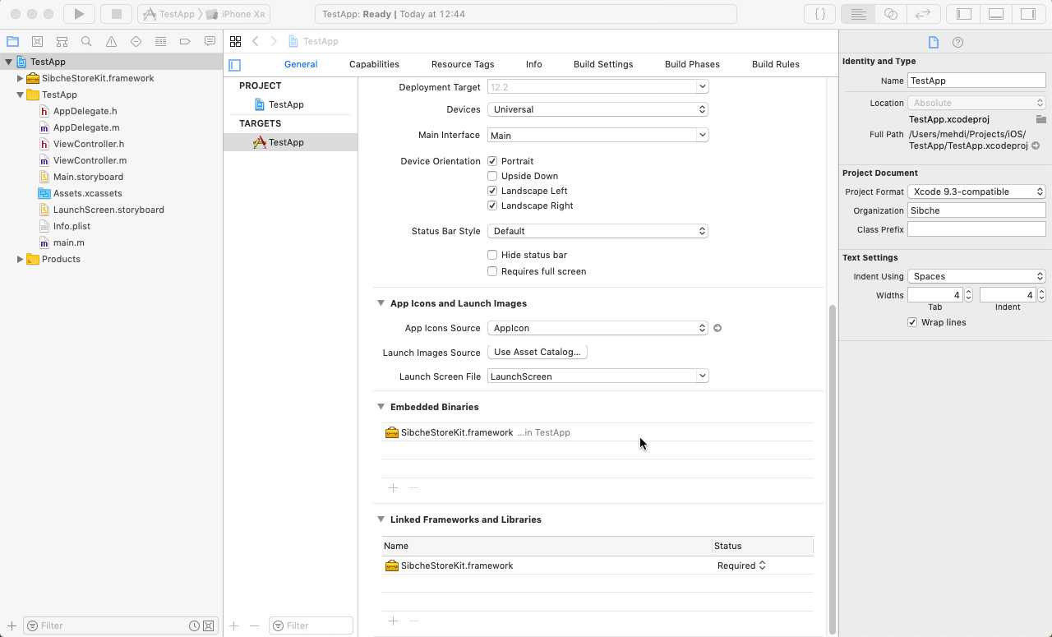This screenshot has height=637, width=1052.
Task: Uncheck Landscape Left orientation
Action: click(492, 191)
